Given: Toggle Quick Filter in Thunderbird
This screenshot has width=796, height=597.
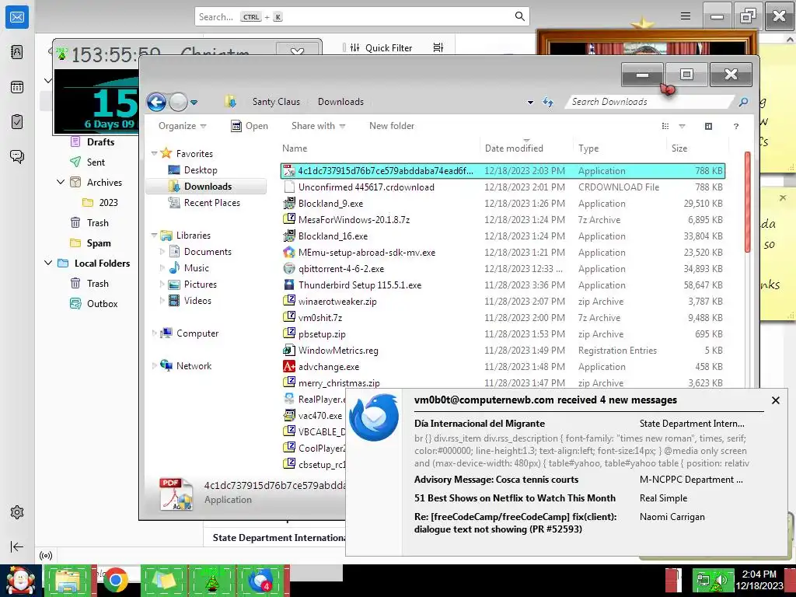Looking at the screenshot, I should [381, 47].
